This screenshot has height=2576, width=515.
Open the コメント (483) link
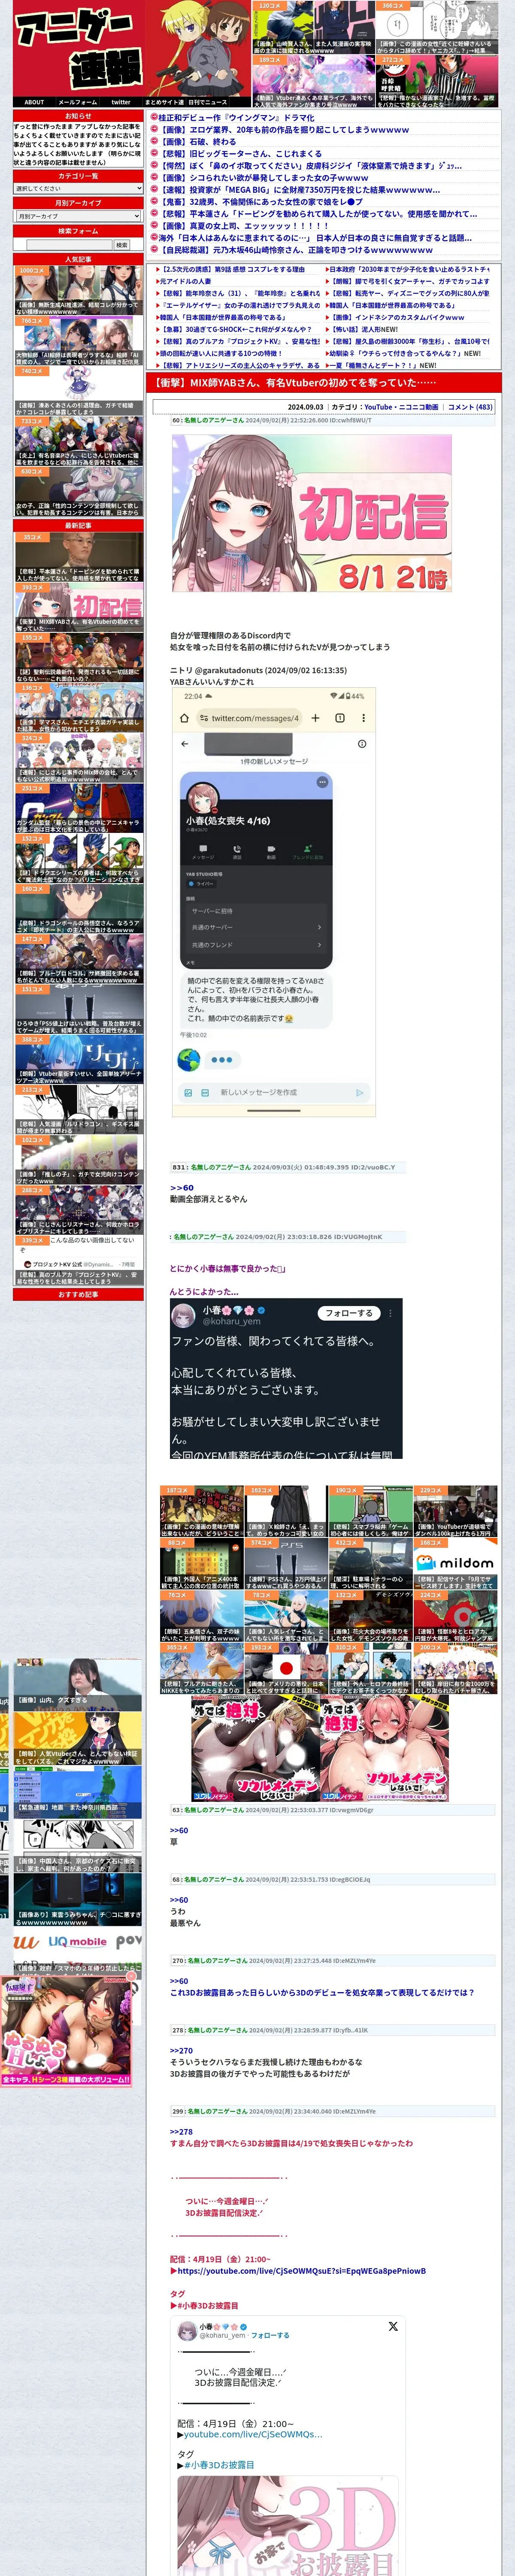[470, 407]
